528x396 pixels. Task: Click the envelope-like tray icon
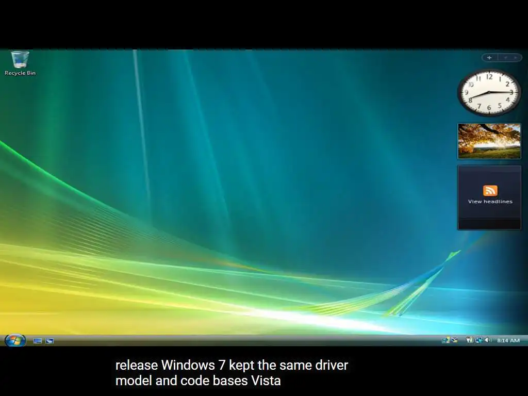pyautogui.click(x=455, y=340)
